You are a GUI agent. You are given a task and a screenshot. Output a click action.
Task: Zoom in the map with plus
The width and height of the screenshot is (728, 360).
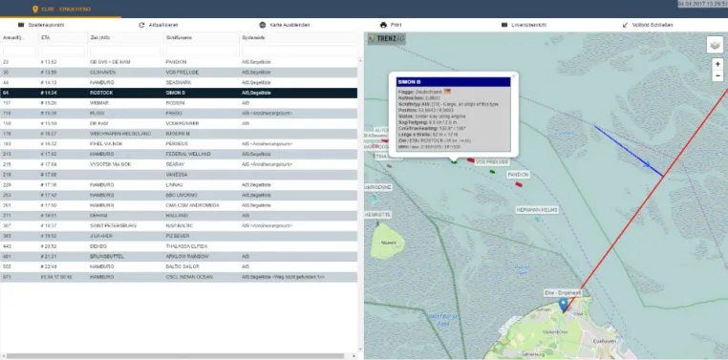717,65
